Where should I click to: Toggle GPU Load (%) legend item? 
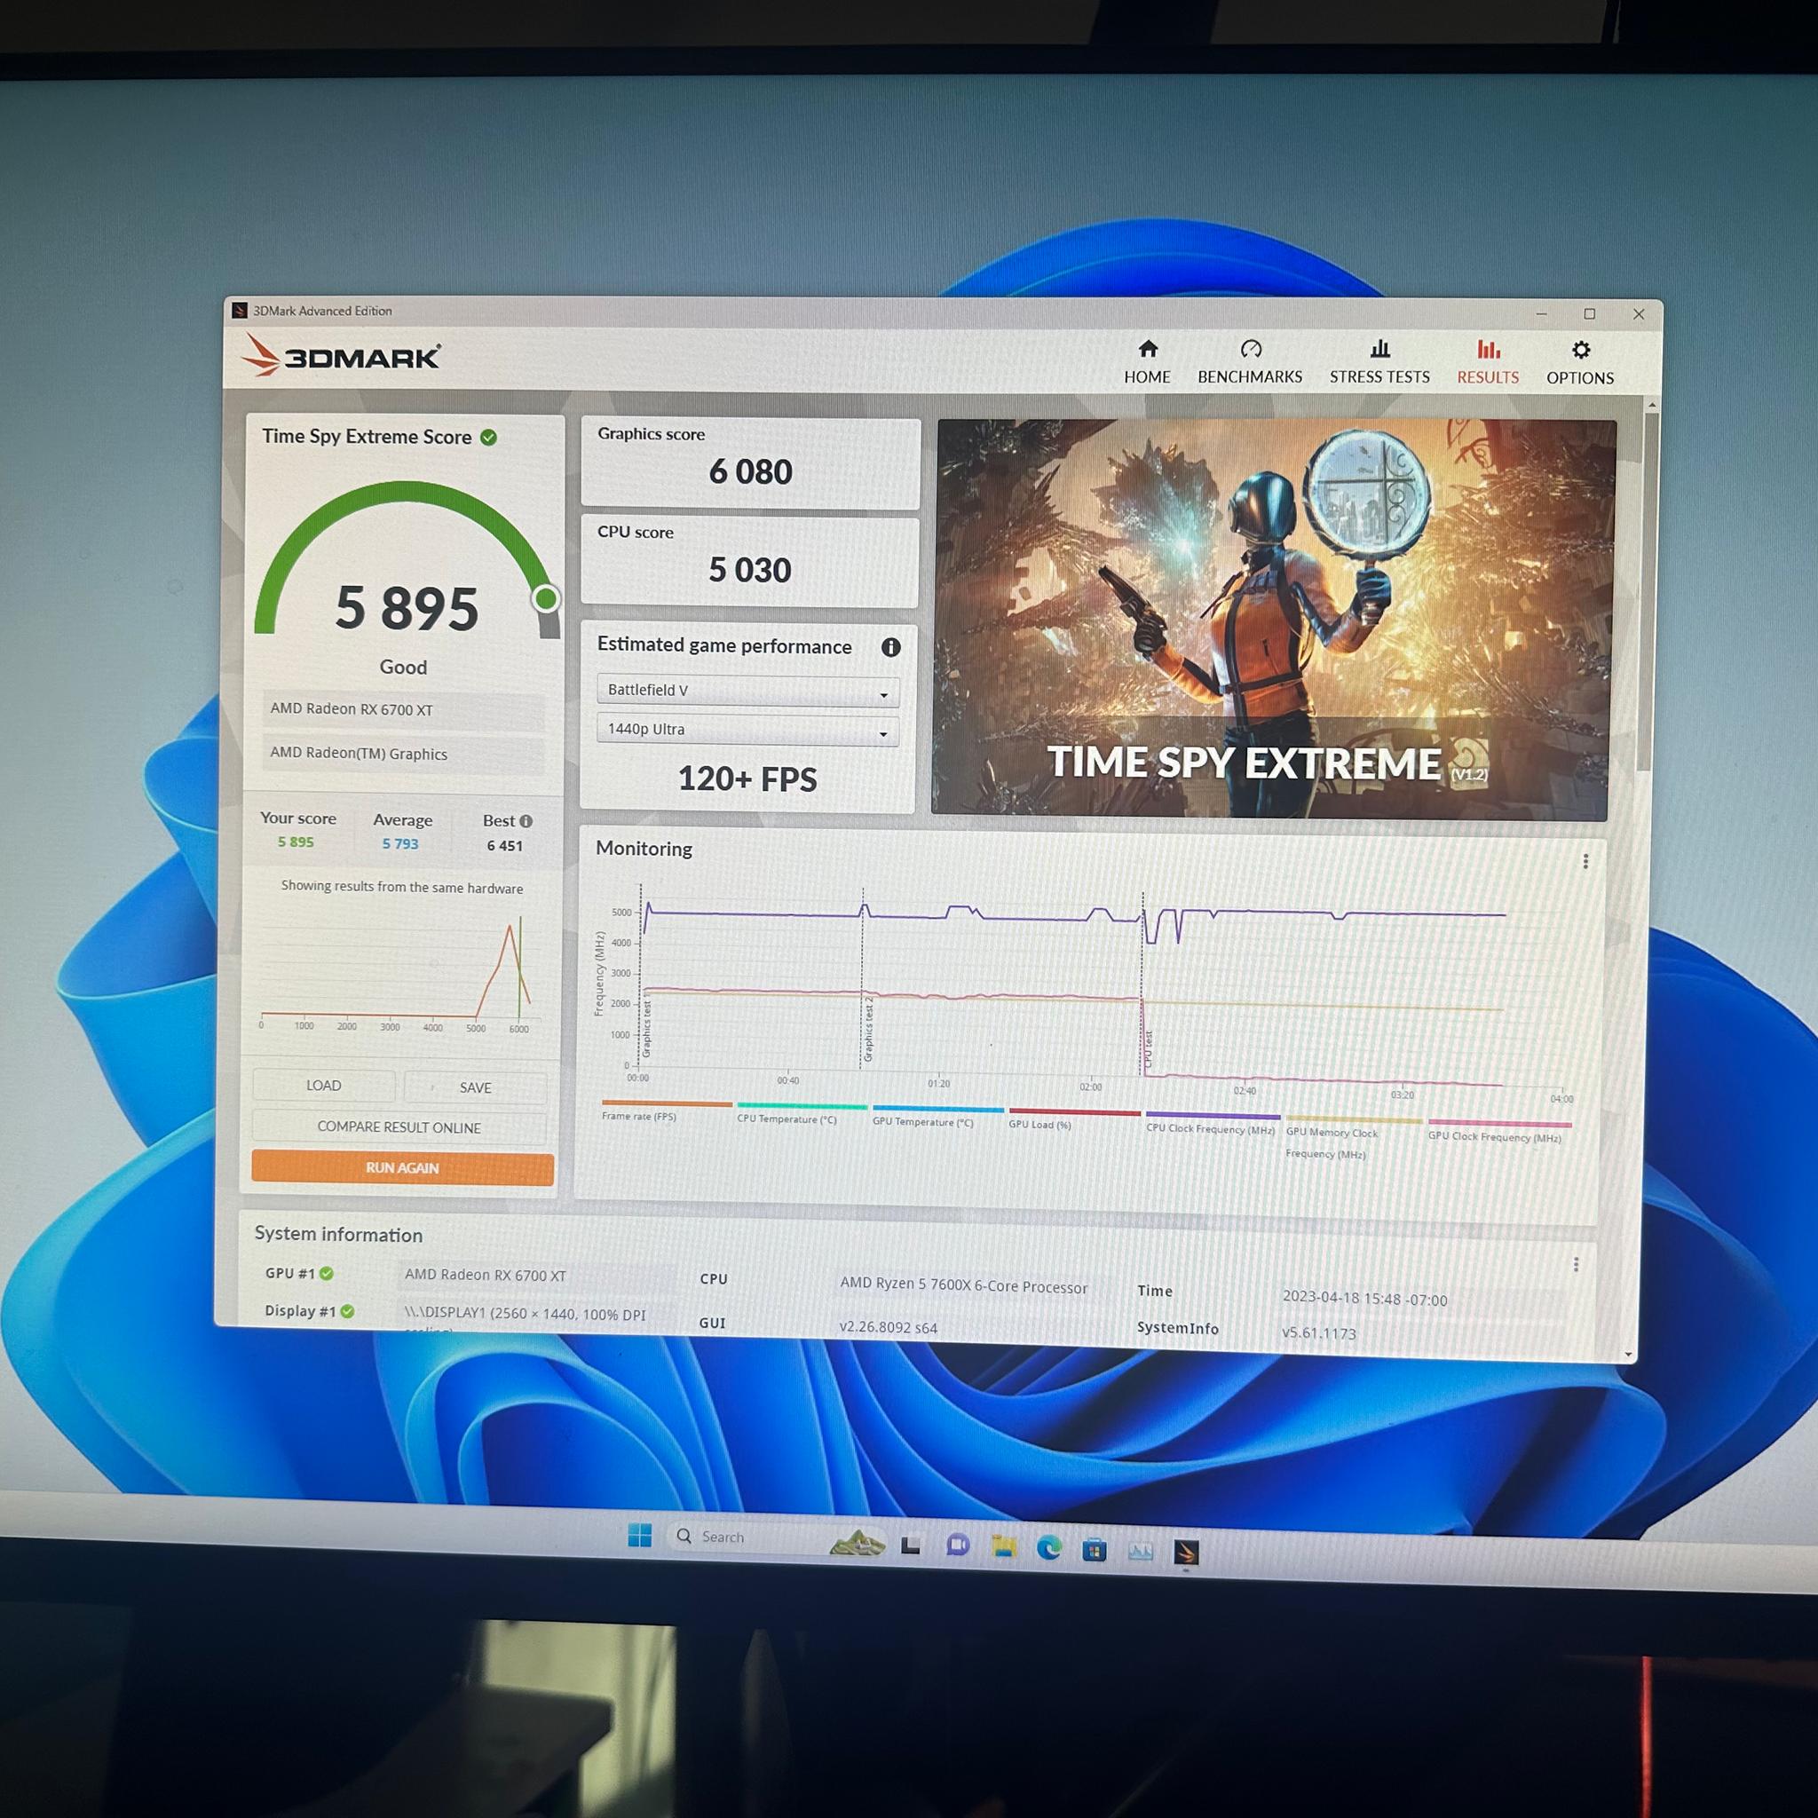click(1074, 1118)
